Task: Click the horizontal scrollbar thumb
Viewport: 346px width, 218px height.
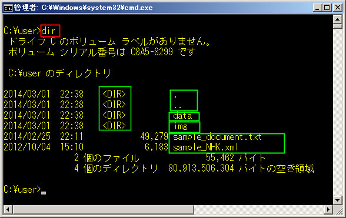Action: pyautogui.click(x=104, y=209)
